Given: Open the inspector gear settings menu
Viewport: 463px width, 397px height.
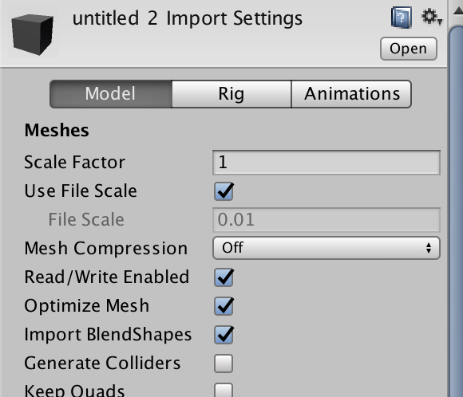Looking at the screenshot, I should (x=431, y=17).
